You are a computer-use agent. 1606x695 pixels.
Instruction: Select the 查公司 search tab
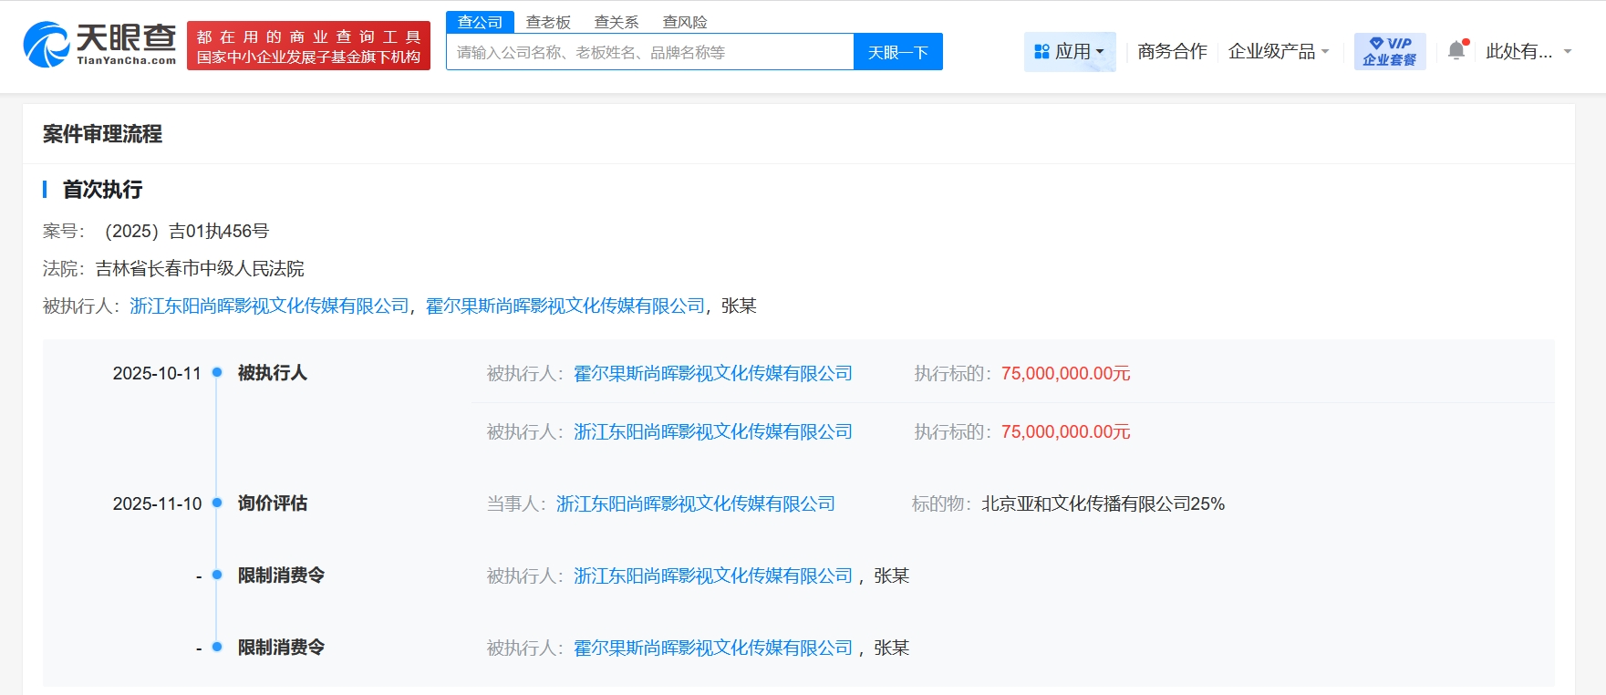tap(480, 22)
